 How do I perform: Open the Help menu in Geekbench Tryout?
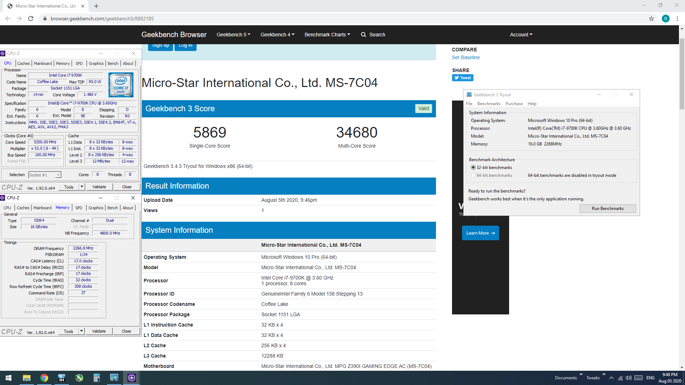(532, 104)
